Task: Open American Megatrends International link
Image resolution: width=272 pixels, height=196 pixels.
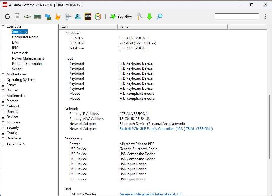Action: [152, 194]
